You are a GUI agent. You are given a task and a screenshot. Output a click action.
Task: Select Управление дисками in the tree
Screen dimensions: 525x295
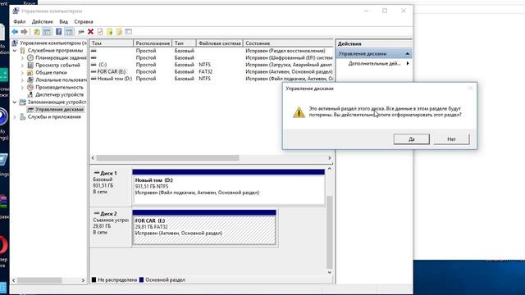tap(59, 109)
